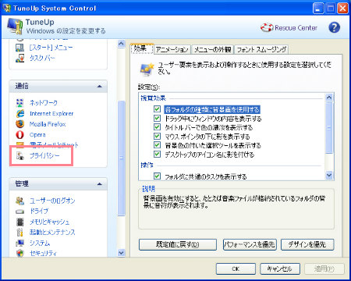Switch to the アニメーション tab

pos(172,49)
